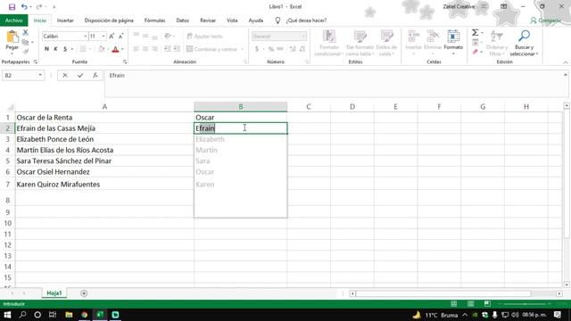Click the AutoSum sigma icon

[476, 33]
